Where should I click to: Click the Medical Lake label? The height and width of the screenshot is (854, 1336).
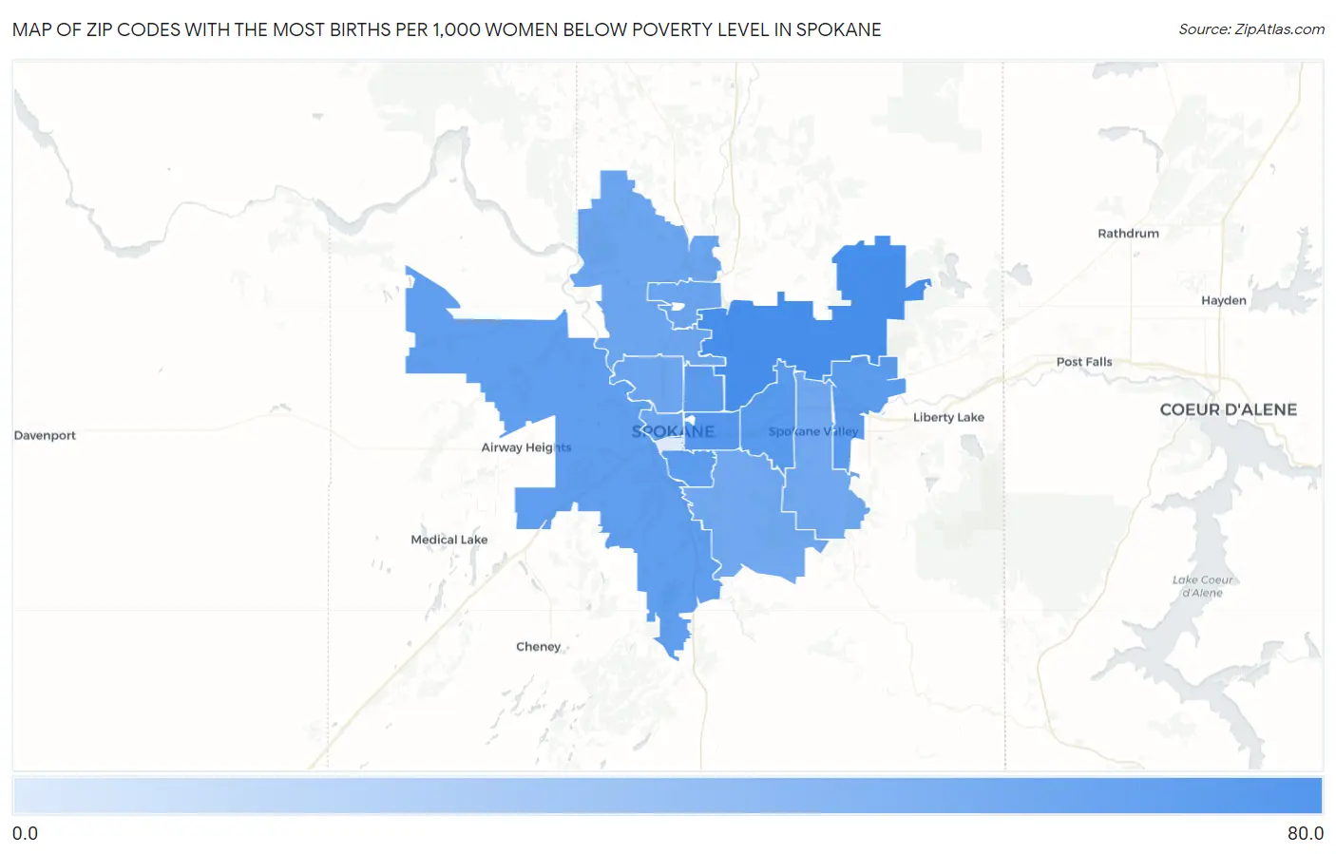(449, 540)
